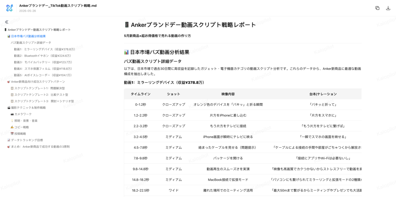
Task: Click cell もう片方をテレビに接続
Action: (228, 126)
